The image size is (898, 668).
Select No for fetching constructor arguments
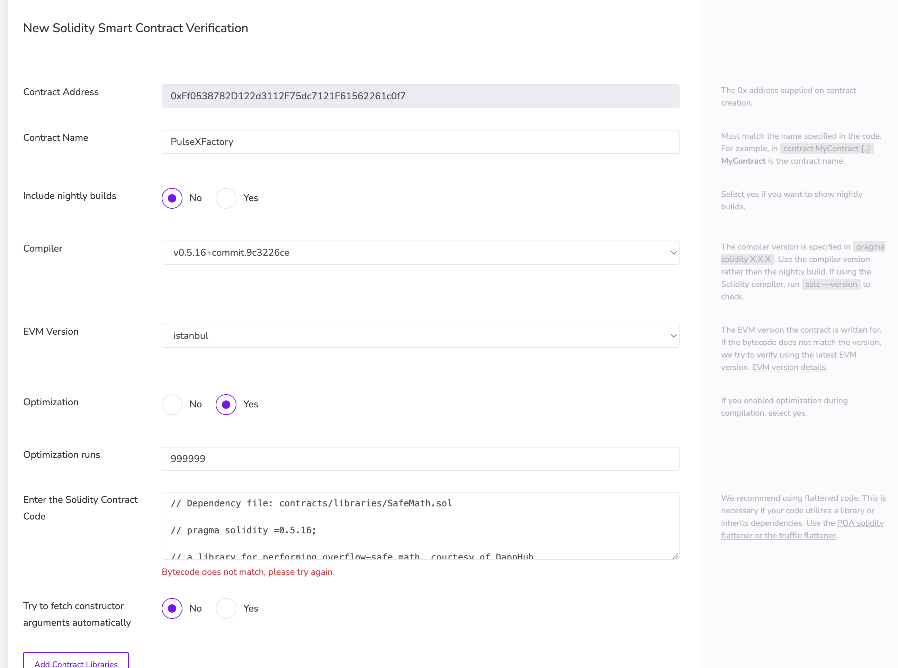coord(172,608)
